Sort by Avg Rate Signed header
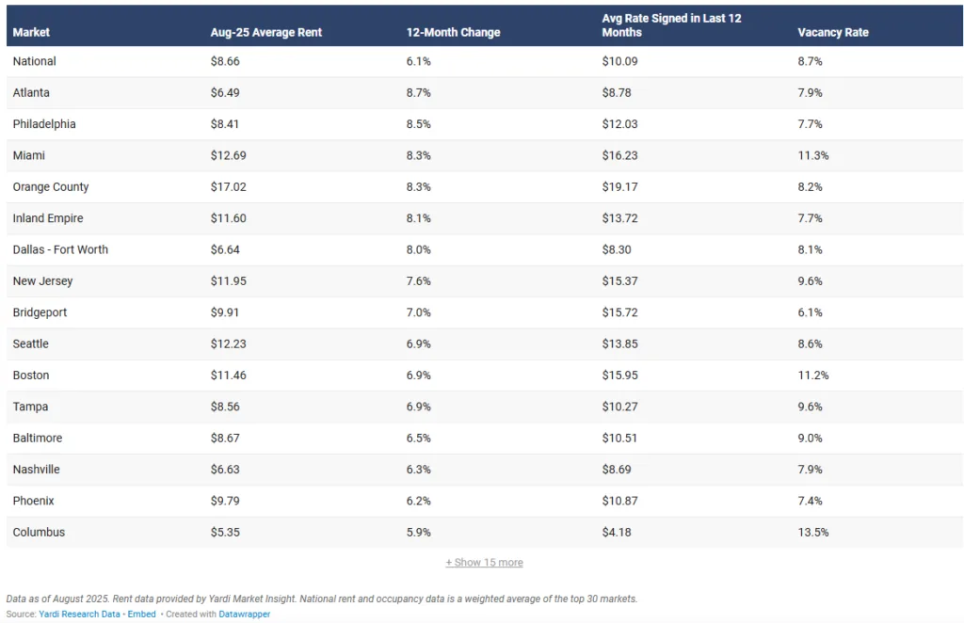Viewport: 964px width, 623px height. 671,25
